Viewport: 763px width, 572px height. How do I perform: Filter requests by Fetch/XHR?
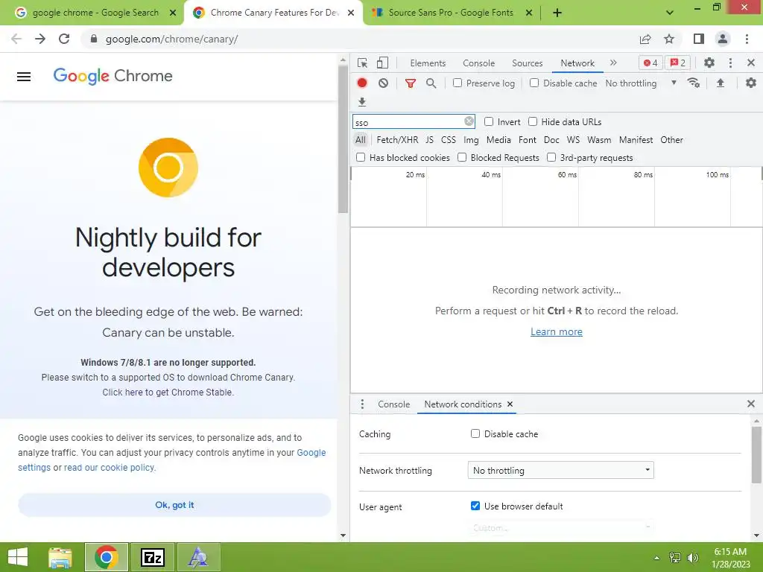pos(397,139)
